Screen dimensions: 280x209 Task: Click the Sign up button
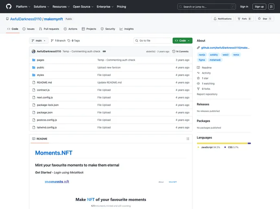[x=259, y=7]
